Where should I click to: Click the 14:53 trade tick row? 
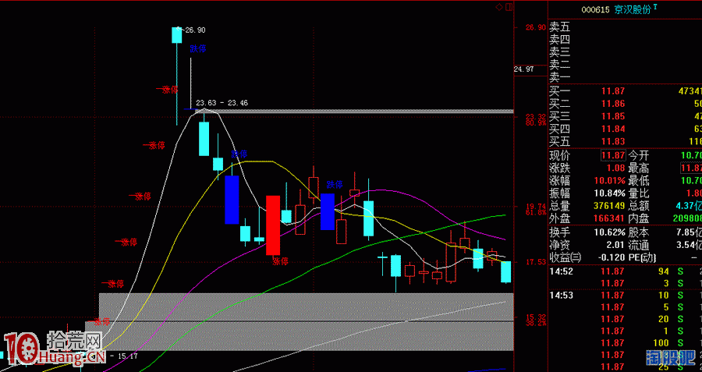click(x=625, y=296)
